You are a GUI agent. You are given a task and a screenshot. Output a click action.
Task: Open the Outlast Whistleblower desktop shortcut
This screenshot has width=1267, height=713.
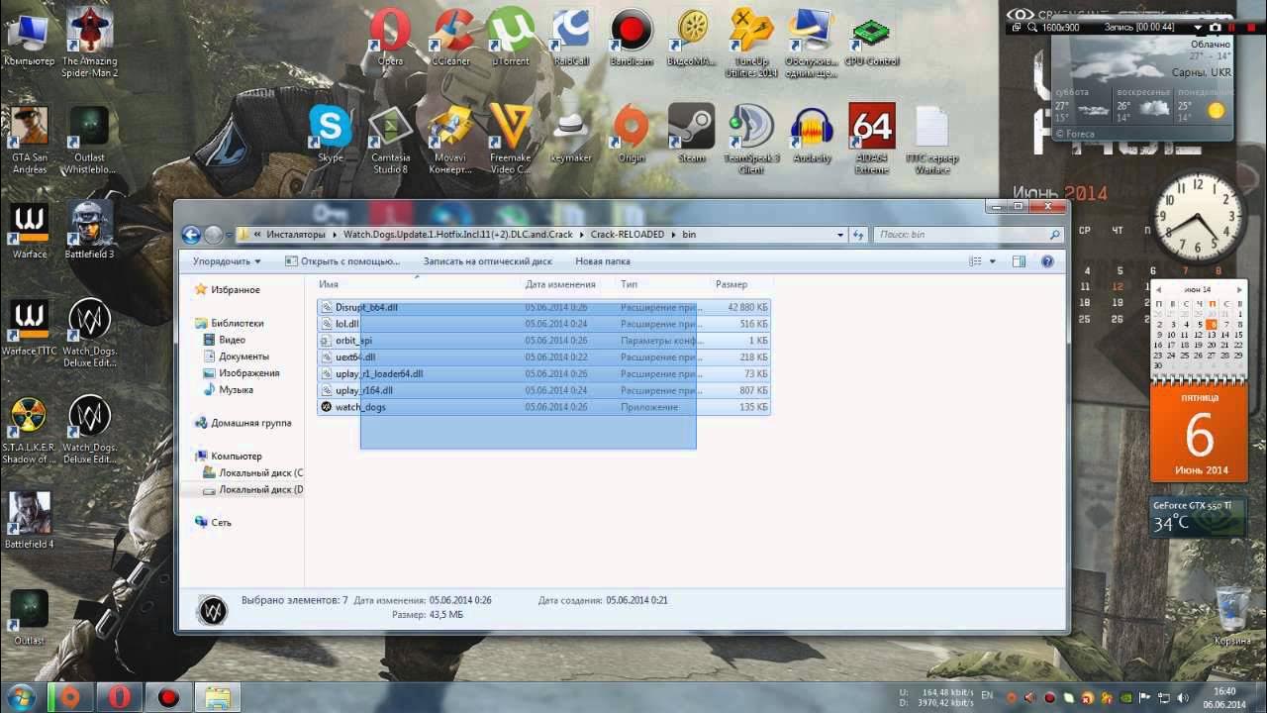tap(89, 139)
